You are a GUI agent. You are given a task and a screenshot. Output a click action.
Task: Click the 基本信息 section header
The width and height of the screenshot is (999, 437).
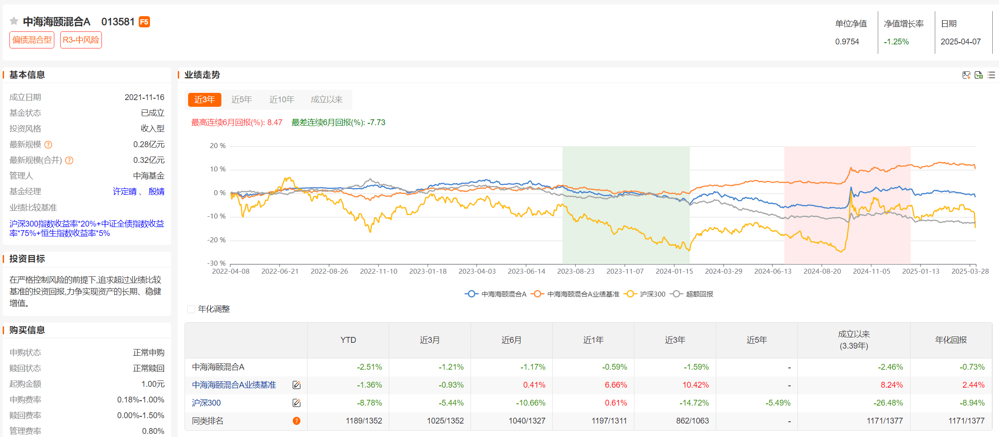click(27, 75)
